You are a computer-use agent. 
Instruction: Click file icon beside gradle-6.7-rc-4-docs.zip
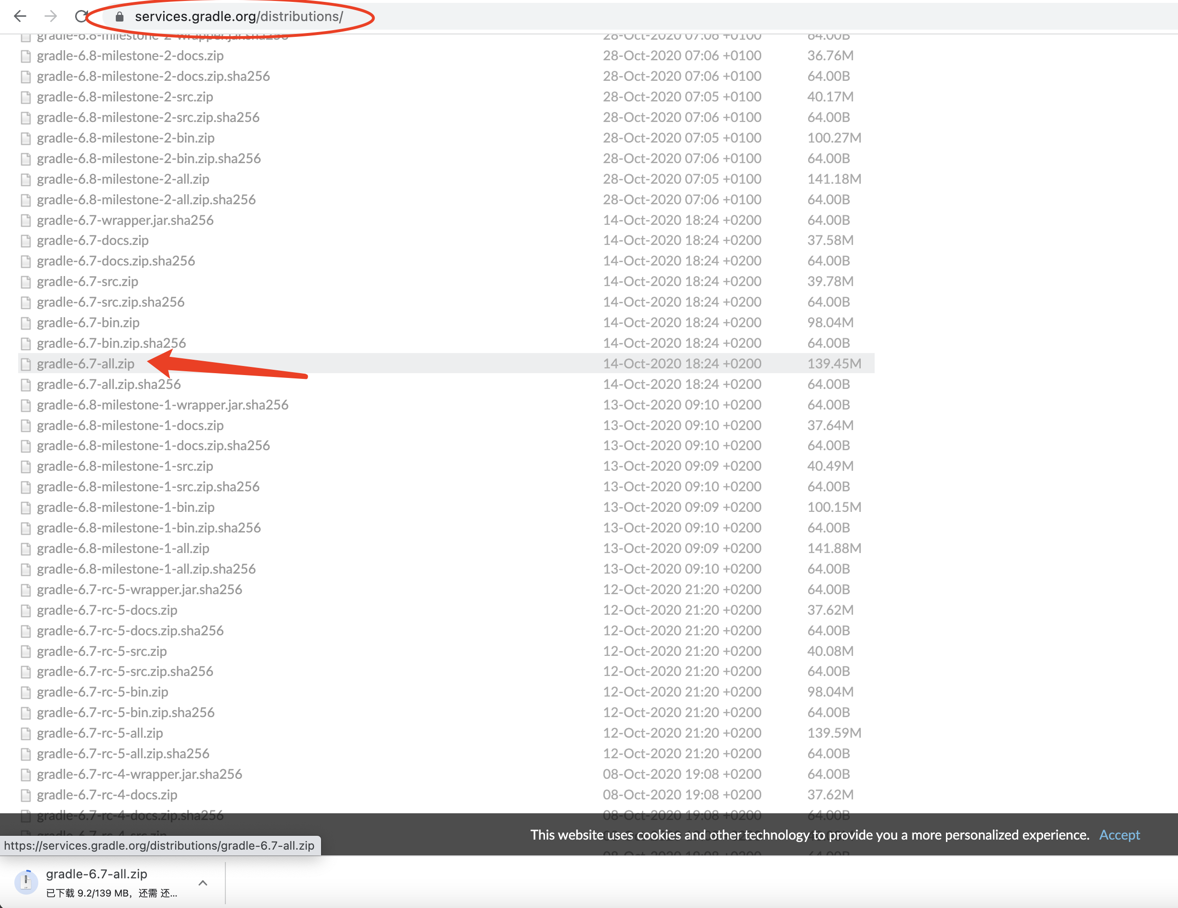25,795
